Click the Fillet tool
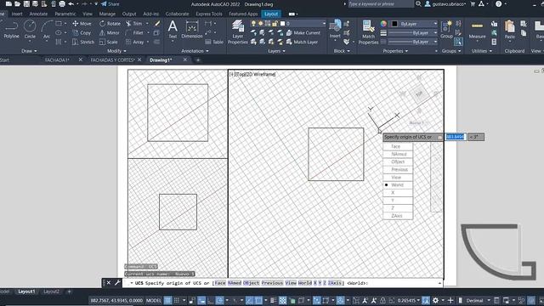Viewport: 544px width, 306px height. pos(134,32)
